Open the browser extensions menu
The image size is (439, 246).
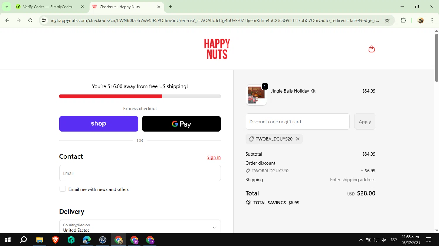[x=403, y=20]
